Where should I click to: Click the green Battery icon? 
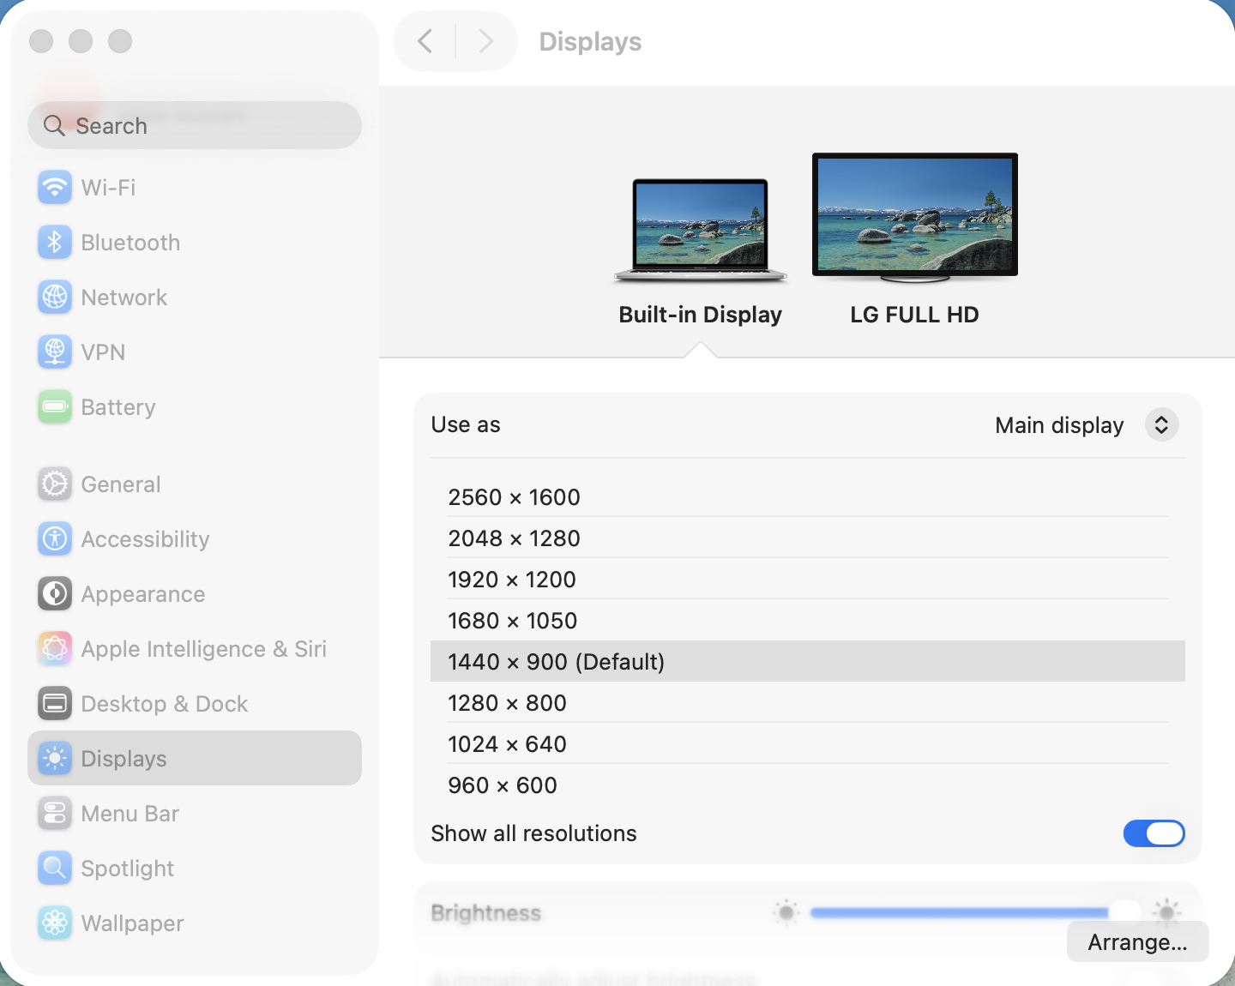pos(55,407)
